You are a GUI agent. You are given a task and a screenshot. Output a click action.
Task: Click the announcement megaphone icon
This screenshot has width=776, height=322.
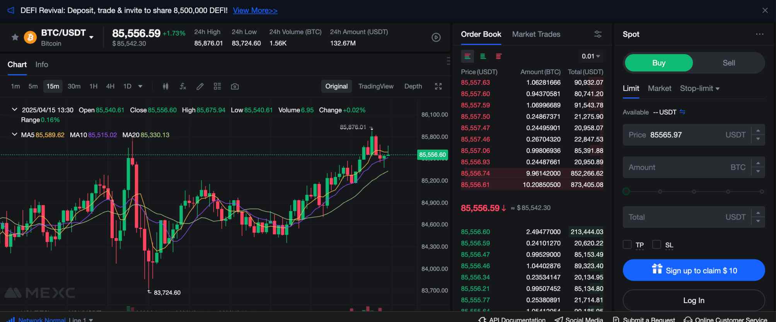11,10
